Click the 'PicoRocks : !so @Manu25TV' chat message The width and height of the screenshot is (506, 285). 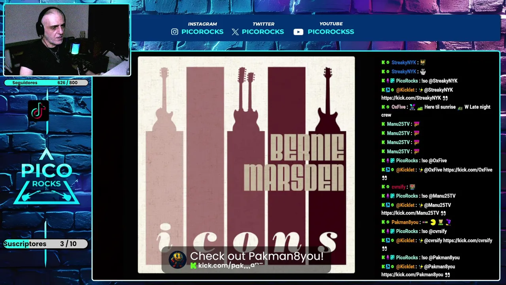coord(418,196)
